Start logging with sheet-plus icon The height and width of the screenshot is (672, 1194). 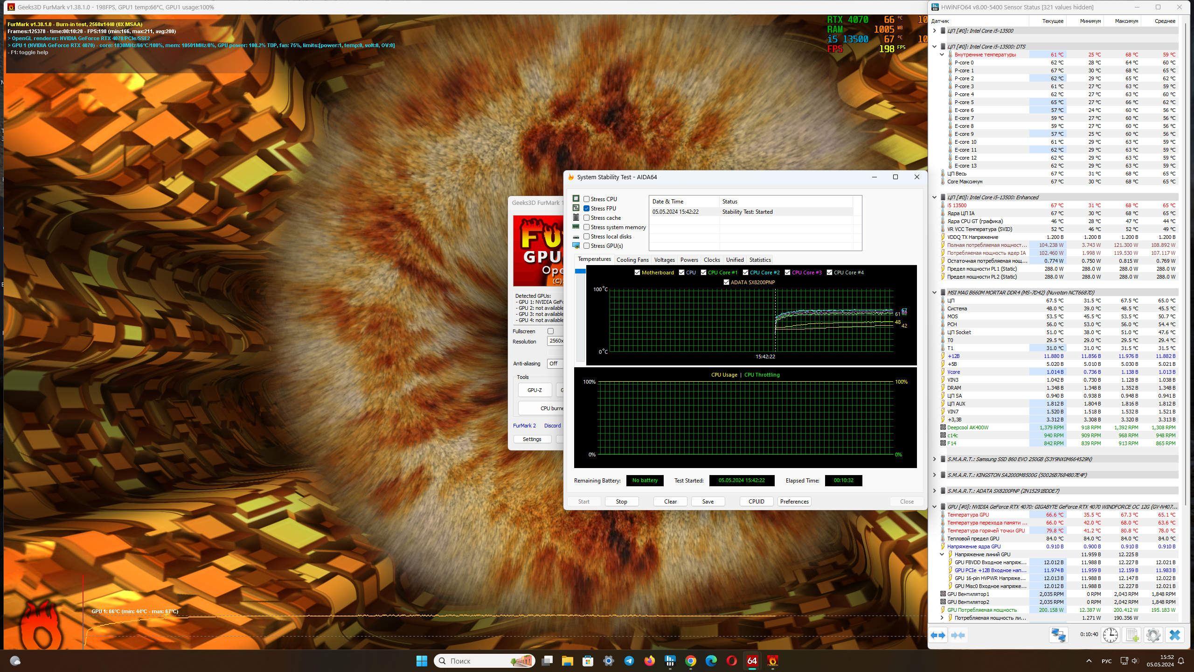[1132, 635]
